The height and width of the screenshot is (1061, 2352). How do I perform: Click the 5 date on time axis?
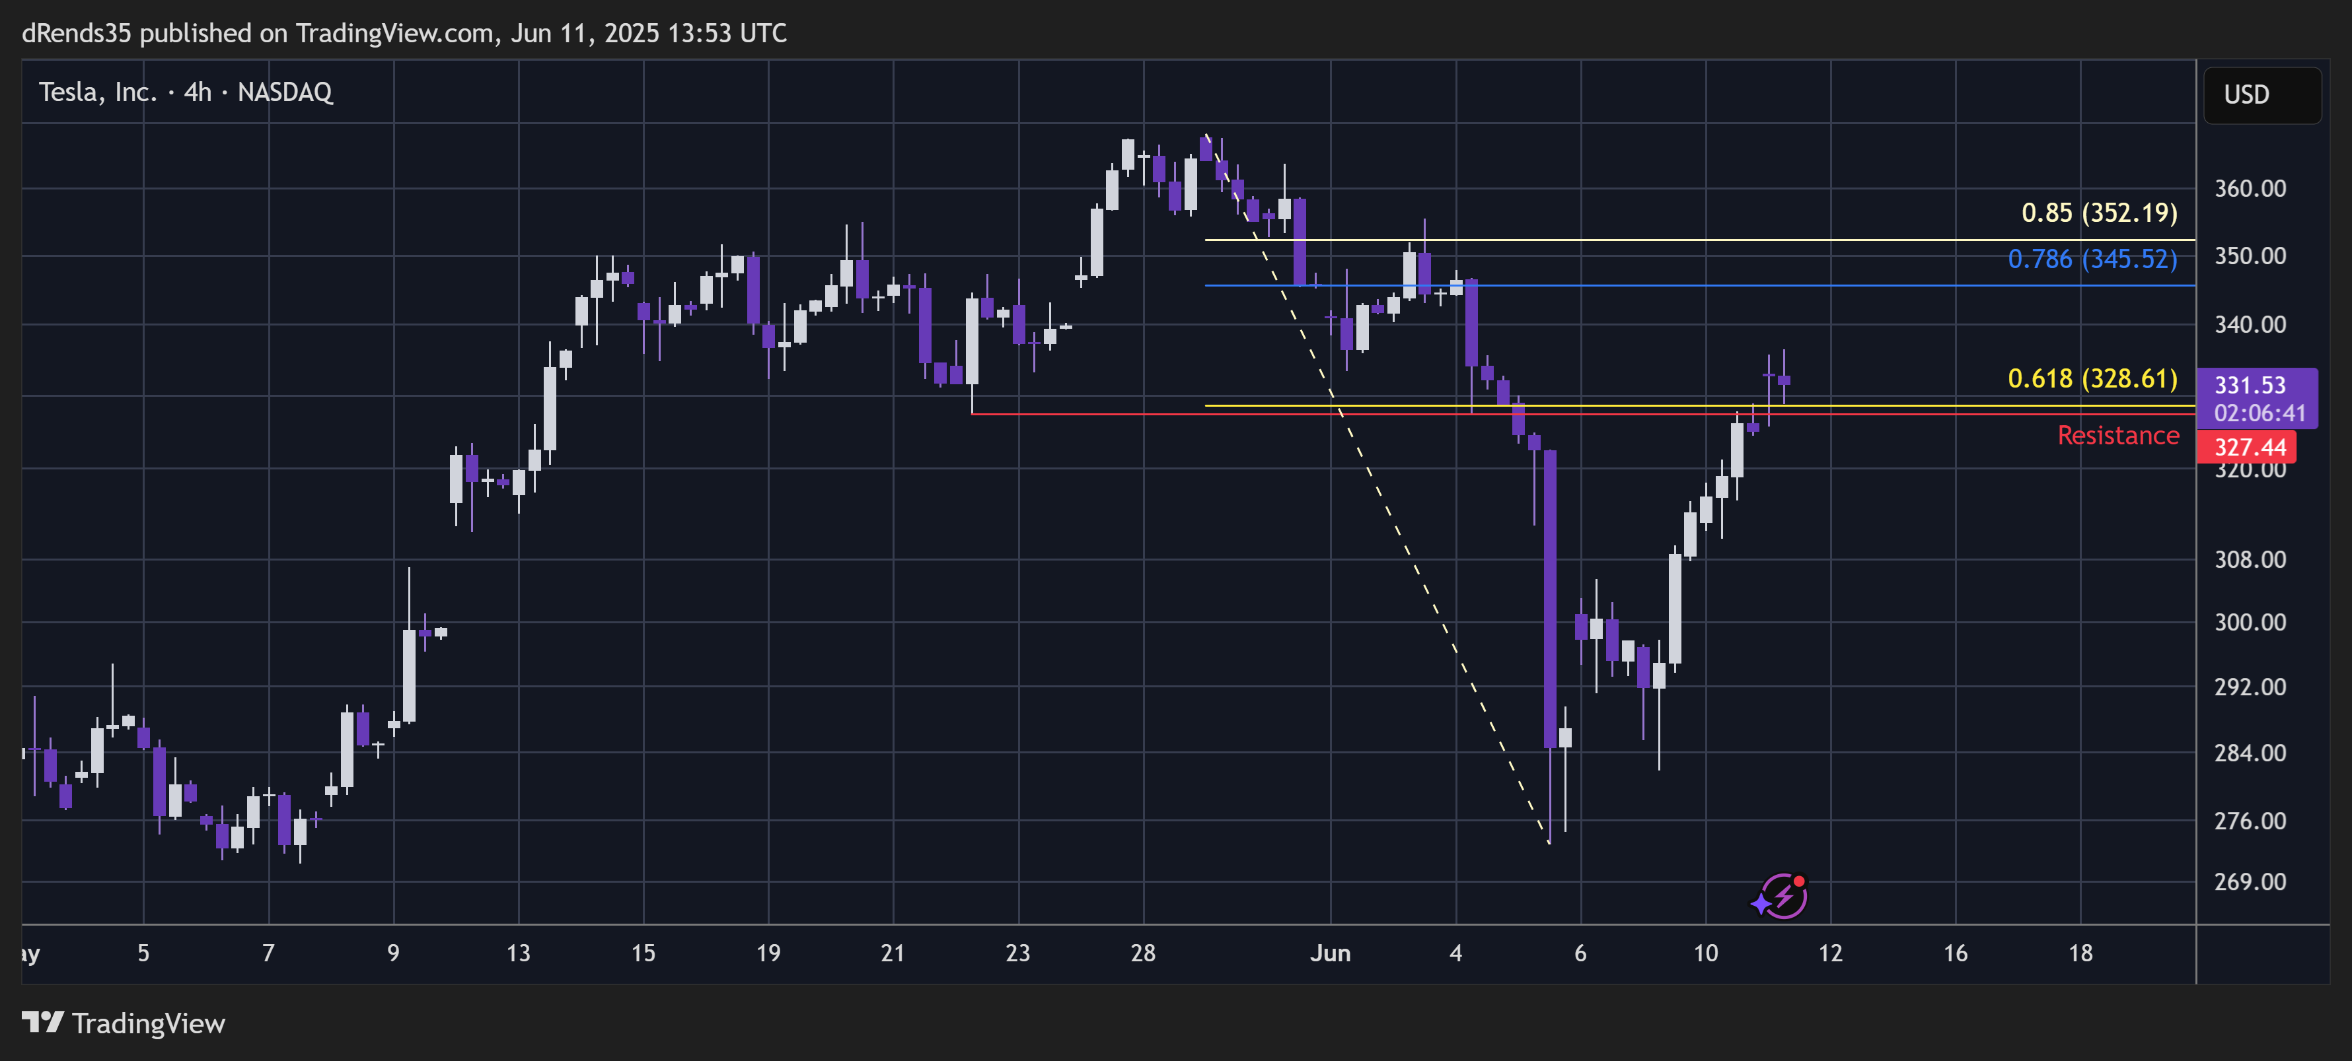[x=143, y=953]
